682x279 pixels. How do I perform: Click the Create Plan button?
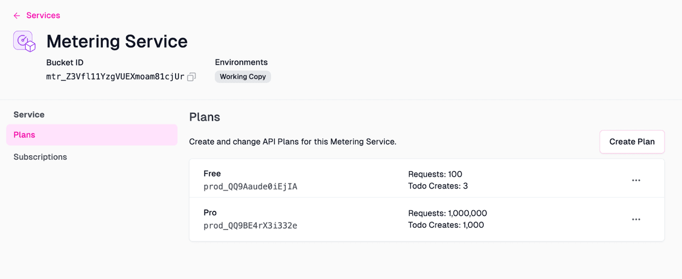pos(632,141)
